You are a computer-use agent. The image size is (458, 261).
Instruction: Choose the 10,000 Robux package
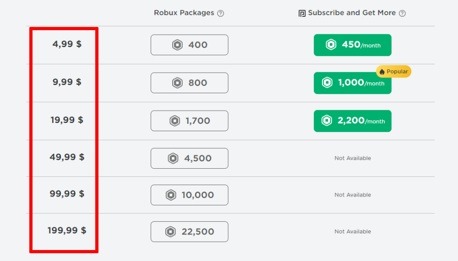coord(189,195)
